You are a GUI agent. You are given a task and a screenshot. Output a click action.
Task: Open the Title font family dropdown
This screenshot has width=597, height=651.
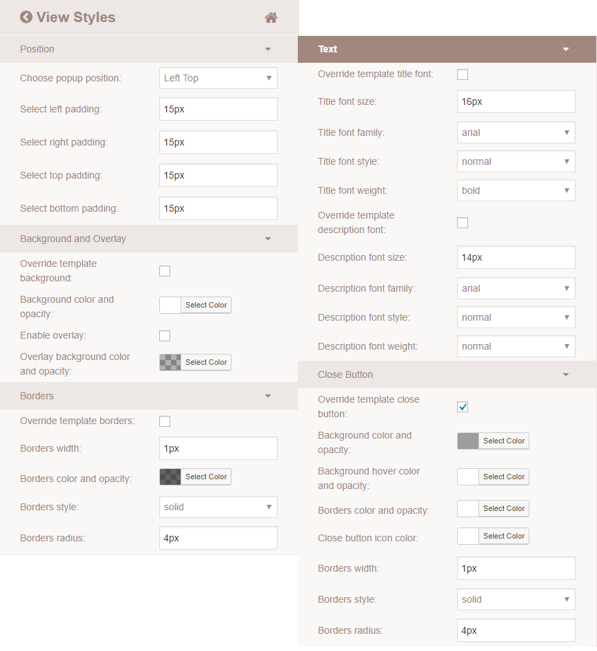point(516,132)
